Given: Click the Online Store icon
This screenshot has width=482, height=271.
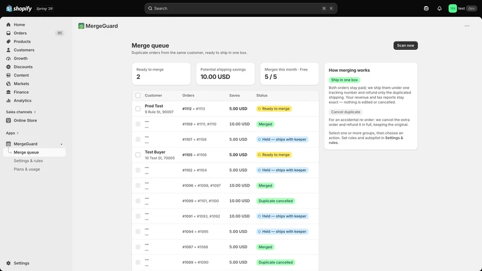Looking at the screenshot, I should coord(8,120).
